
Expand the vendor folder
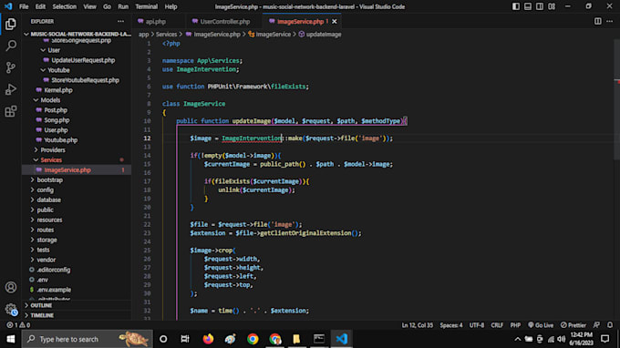coord(46,260)
